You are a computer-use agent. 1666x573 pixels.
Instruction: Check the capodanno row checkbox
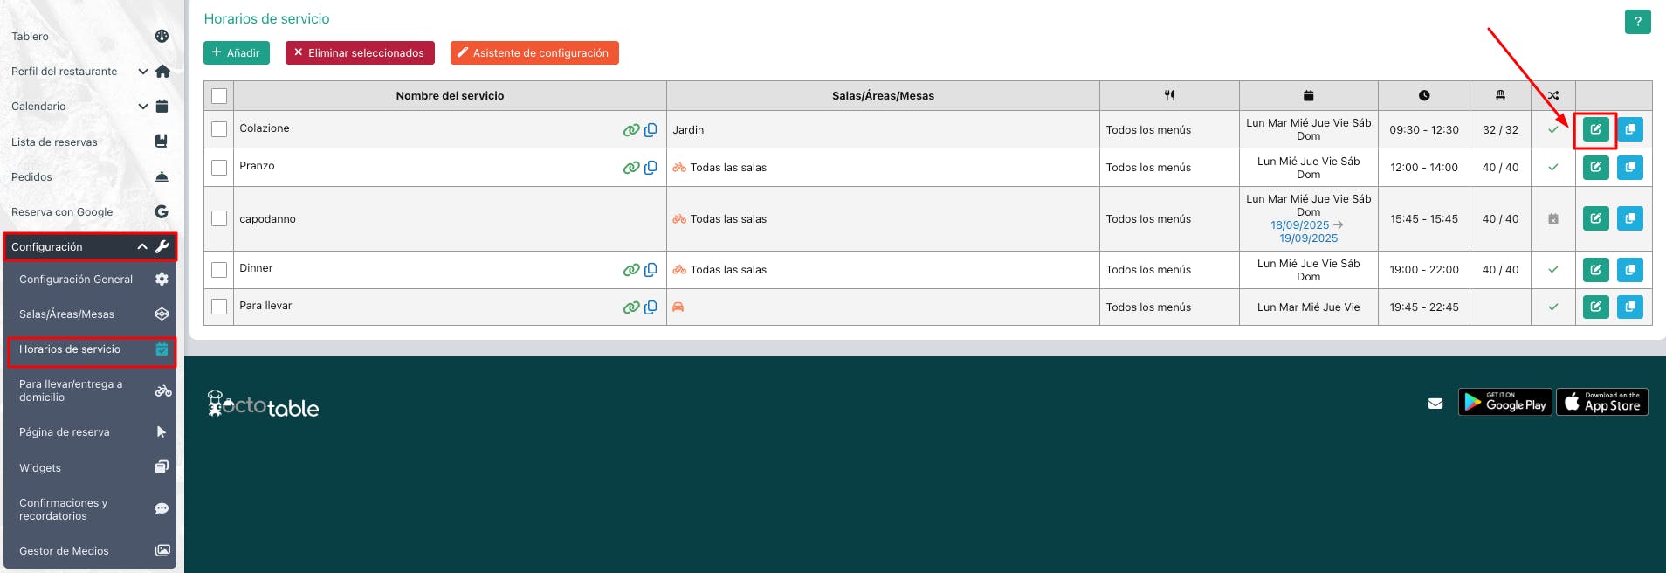pyautogui.click(x=219, y=218)
